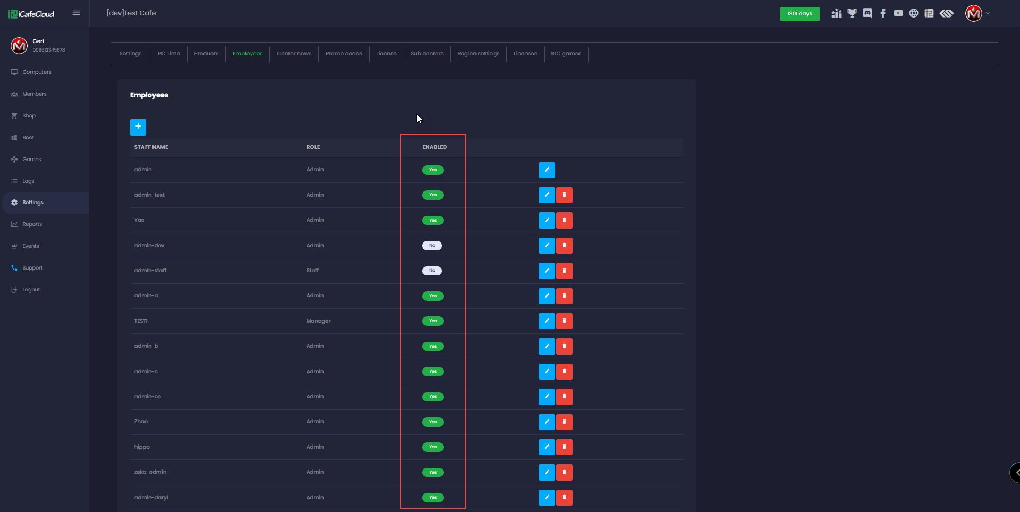
Task: Toggle the enabled badge for admin-staff
Action: pyautogui.click(x=432, y=271)
